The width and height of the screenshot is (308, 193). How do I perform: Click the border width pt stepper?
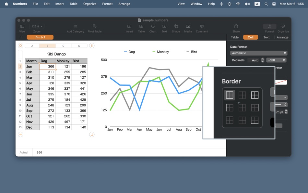coord(286,112)
